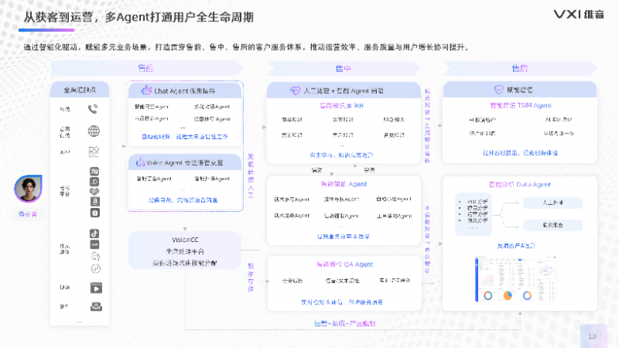619x348 pixels.
Task: Click the VisionCC platform box
Action: click(184, 251)
